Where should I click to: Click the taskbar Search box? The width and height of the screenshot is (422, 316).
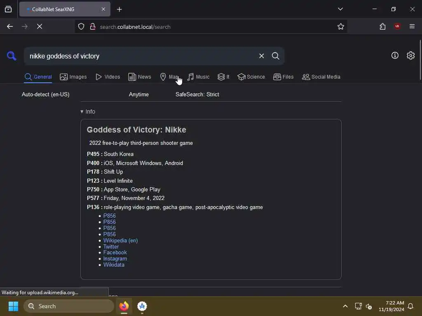69,306
